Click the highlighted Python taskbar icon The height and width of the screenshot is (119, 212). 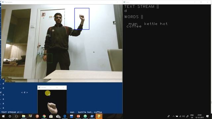[99, 116]
